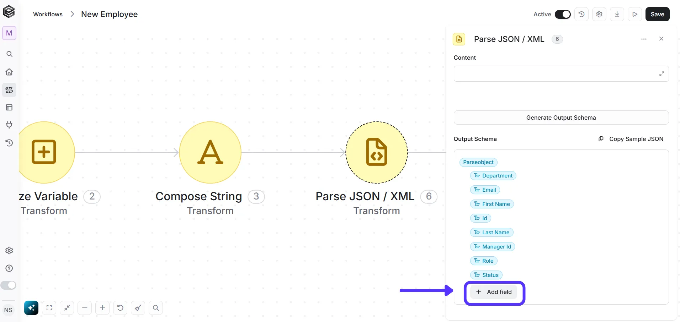This screenshot has width=680, height=322.
Task: Select the Initialize Variable node
Action: tap(46, 152)
